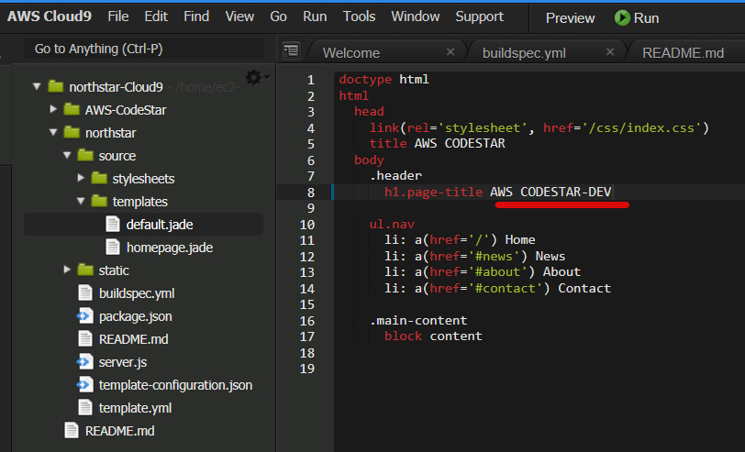Click 'title AWS CODESTAR' on line 5

pyautogui.click(x=437, y=143)
